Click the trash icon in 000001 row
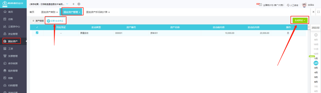This screenshot has height=93, width=321. [288, 33]
